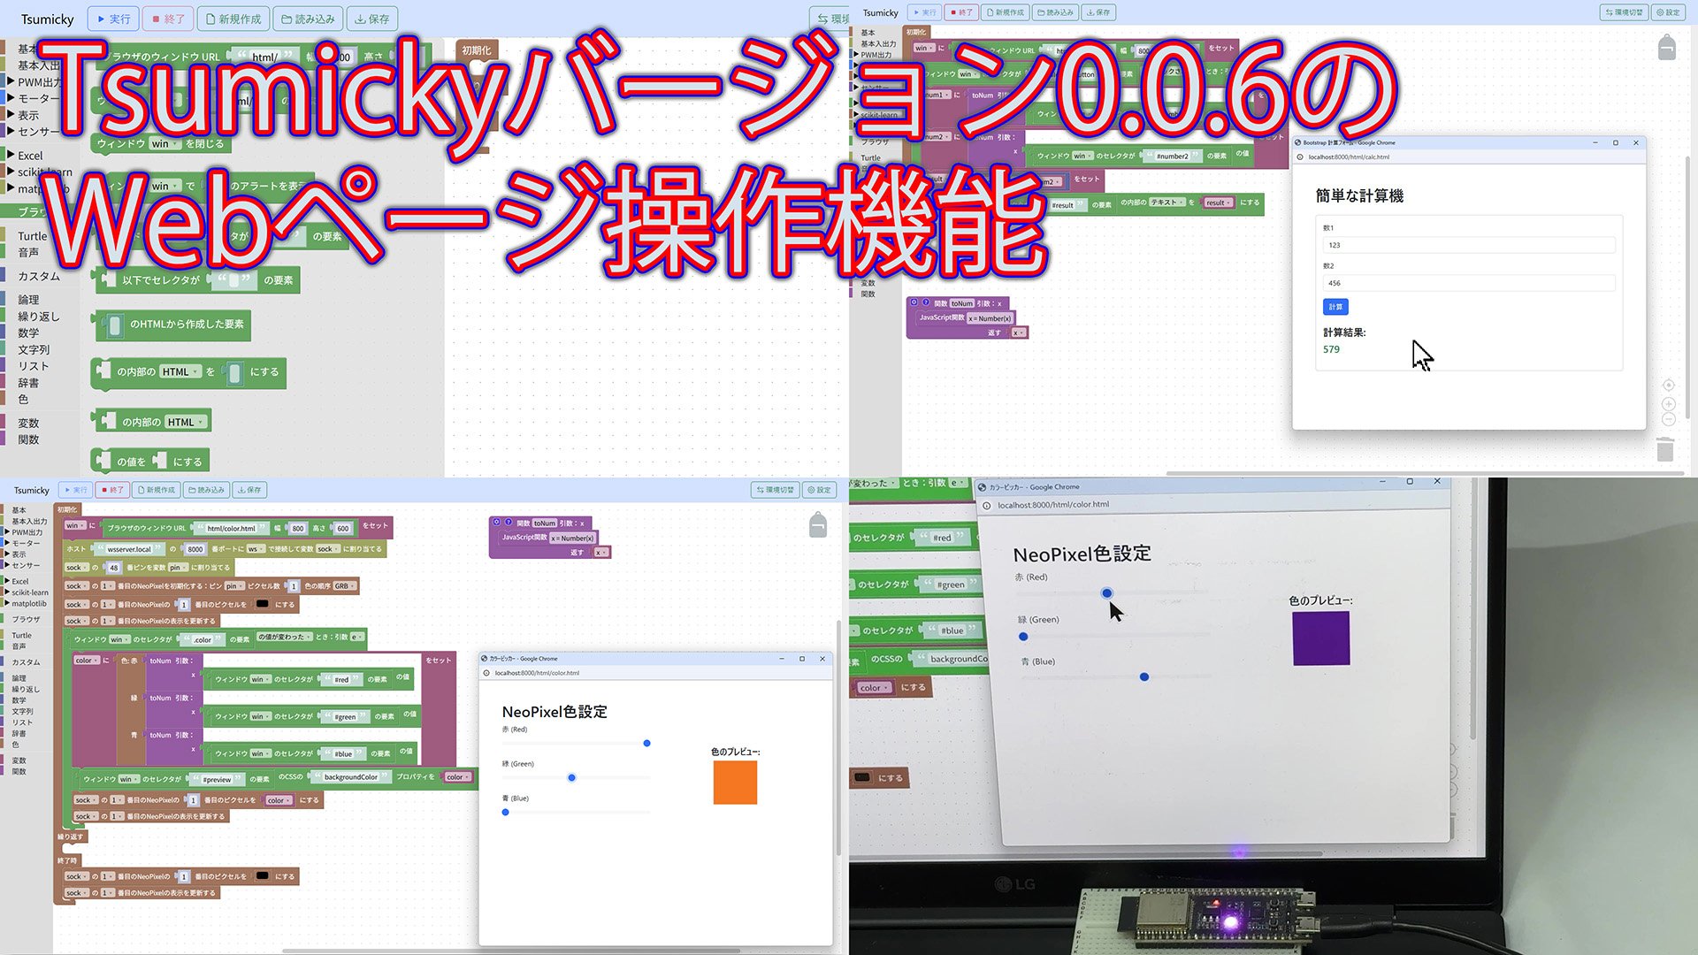Click the gear icon on the bottom-left editor's toNum block
This screenshot has height=955, width=1698.
pos(497,522)
